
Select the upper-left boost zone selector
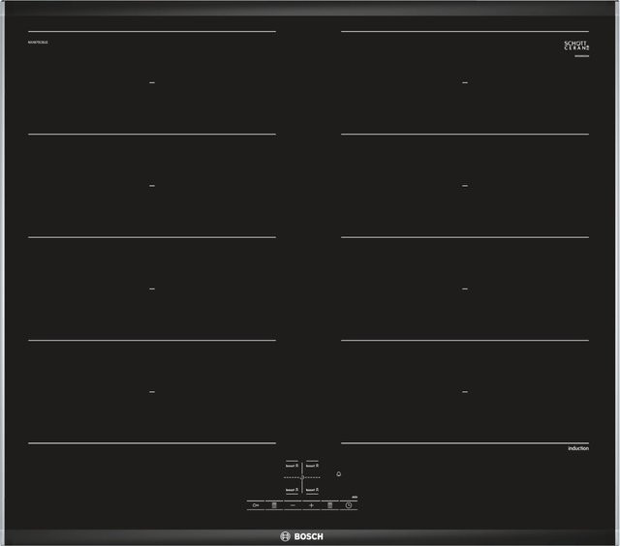point(292,466)
